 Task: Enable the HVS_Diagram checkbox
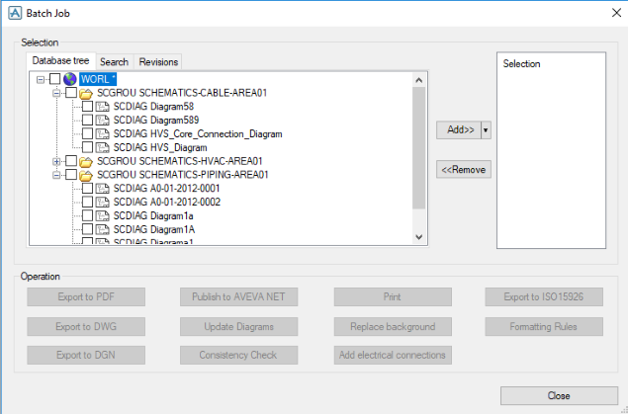(x=88, y=147)
